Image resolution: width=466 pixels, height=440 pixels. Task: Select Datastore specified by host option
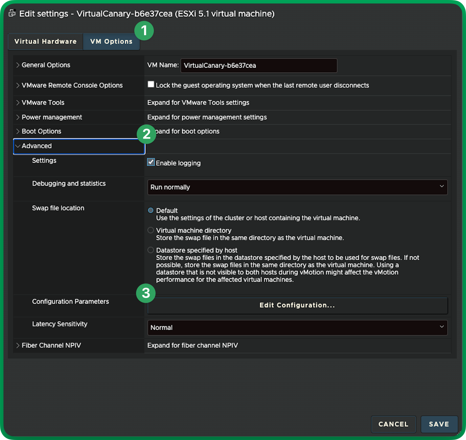coord(151,250)
